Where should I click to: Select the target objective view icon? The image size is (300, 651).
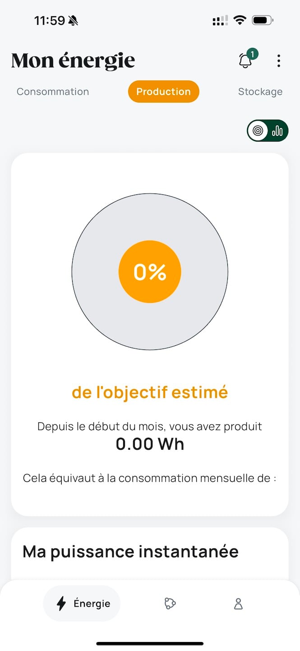coord(257,131)
